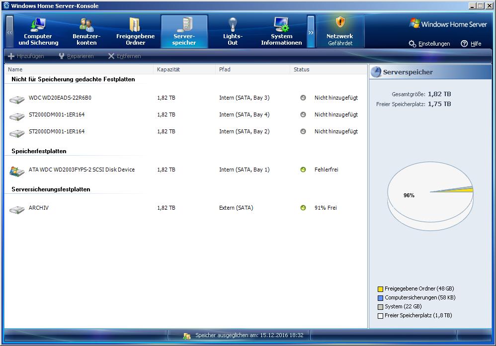The image size is (496, 346).
Task: Click the Netzwerk Gefährdet shield icon
Action: click(340, 22)
